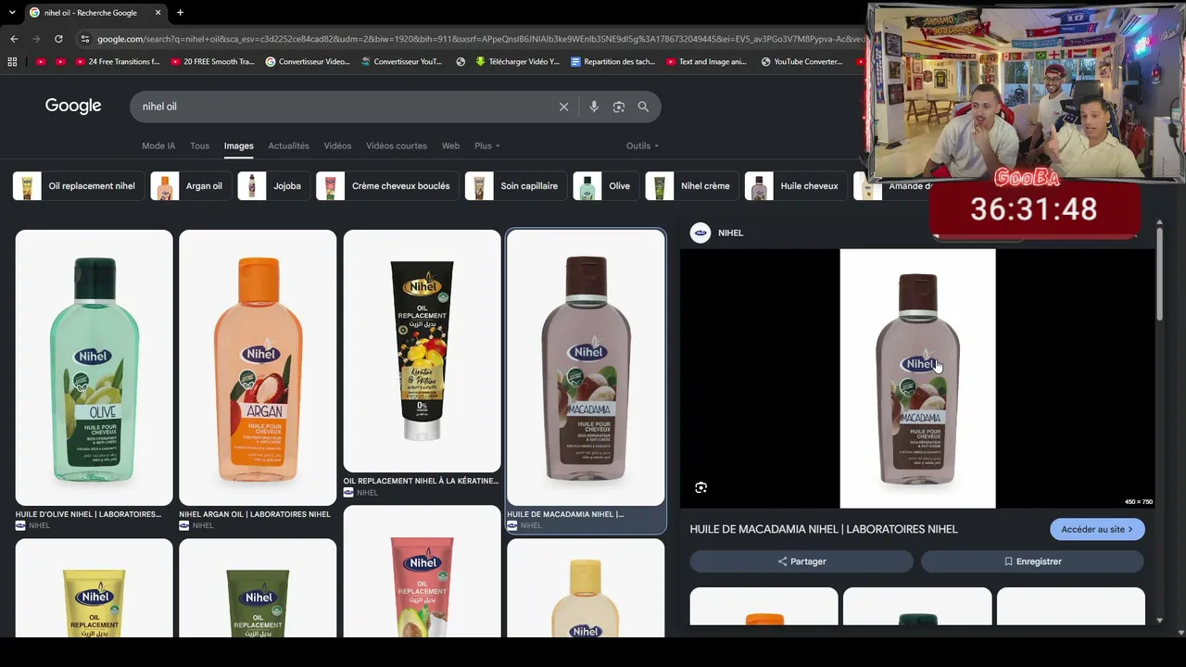
Task: Switch to the 'Actualités' tab
Action: click(x=288, y=145)
